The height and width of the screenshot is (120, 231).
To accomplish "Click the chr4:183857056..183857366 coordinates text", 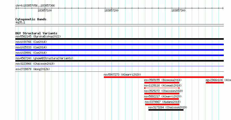I will [x=35, y=5].
